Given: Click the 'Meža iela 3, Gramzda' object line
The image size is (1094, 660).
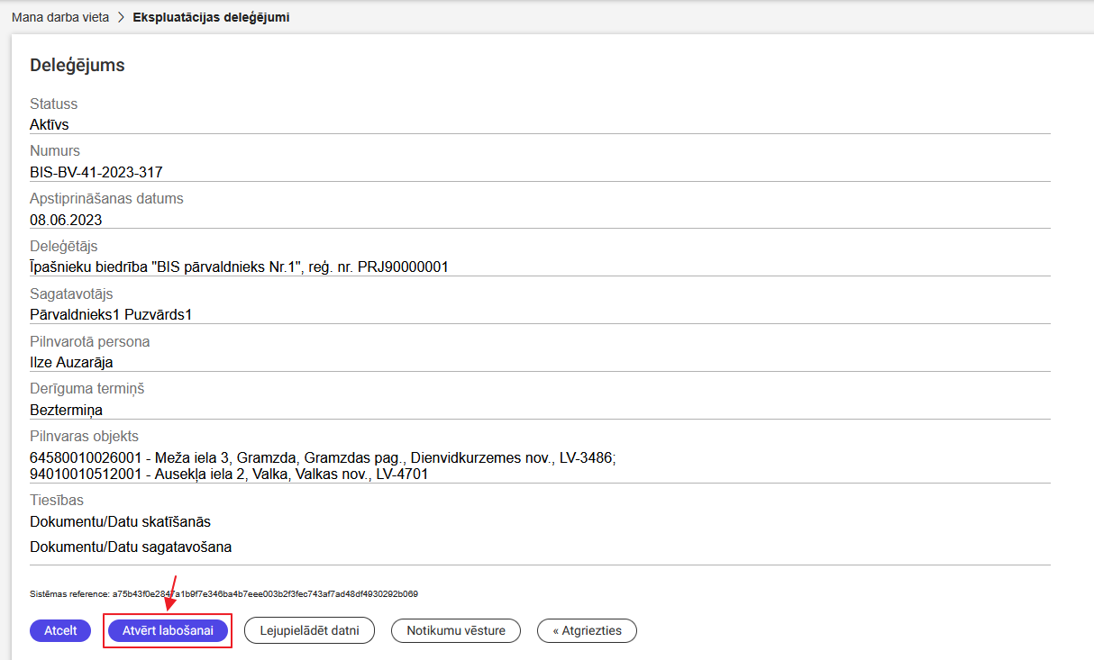Looking at the screenshot, I should click(x=323, y=457).
